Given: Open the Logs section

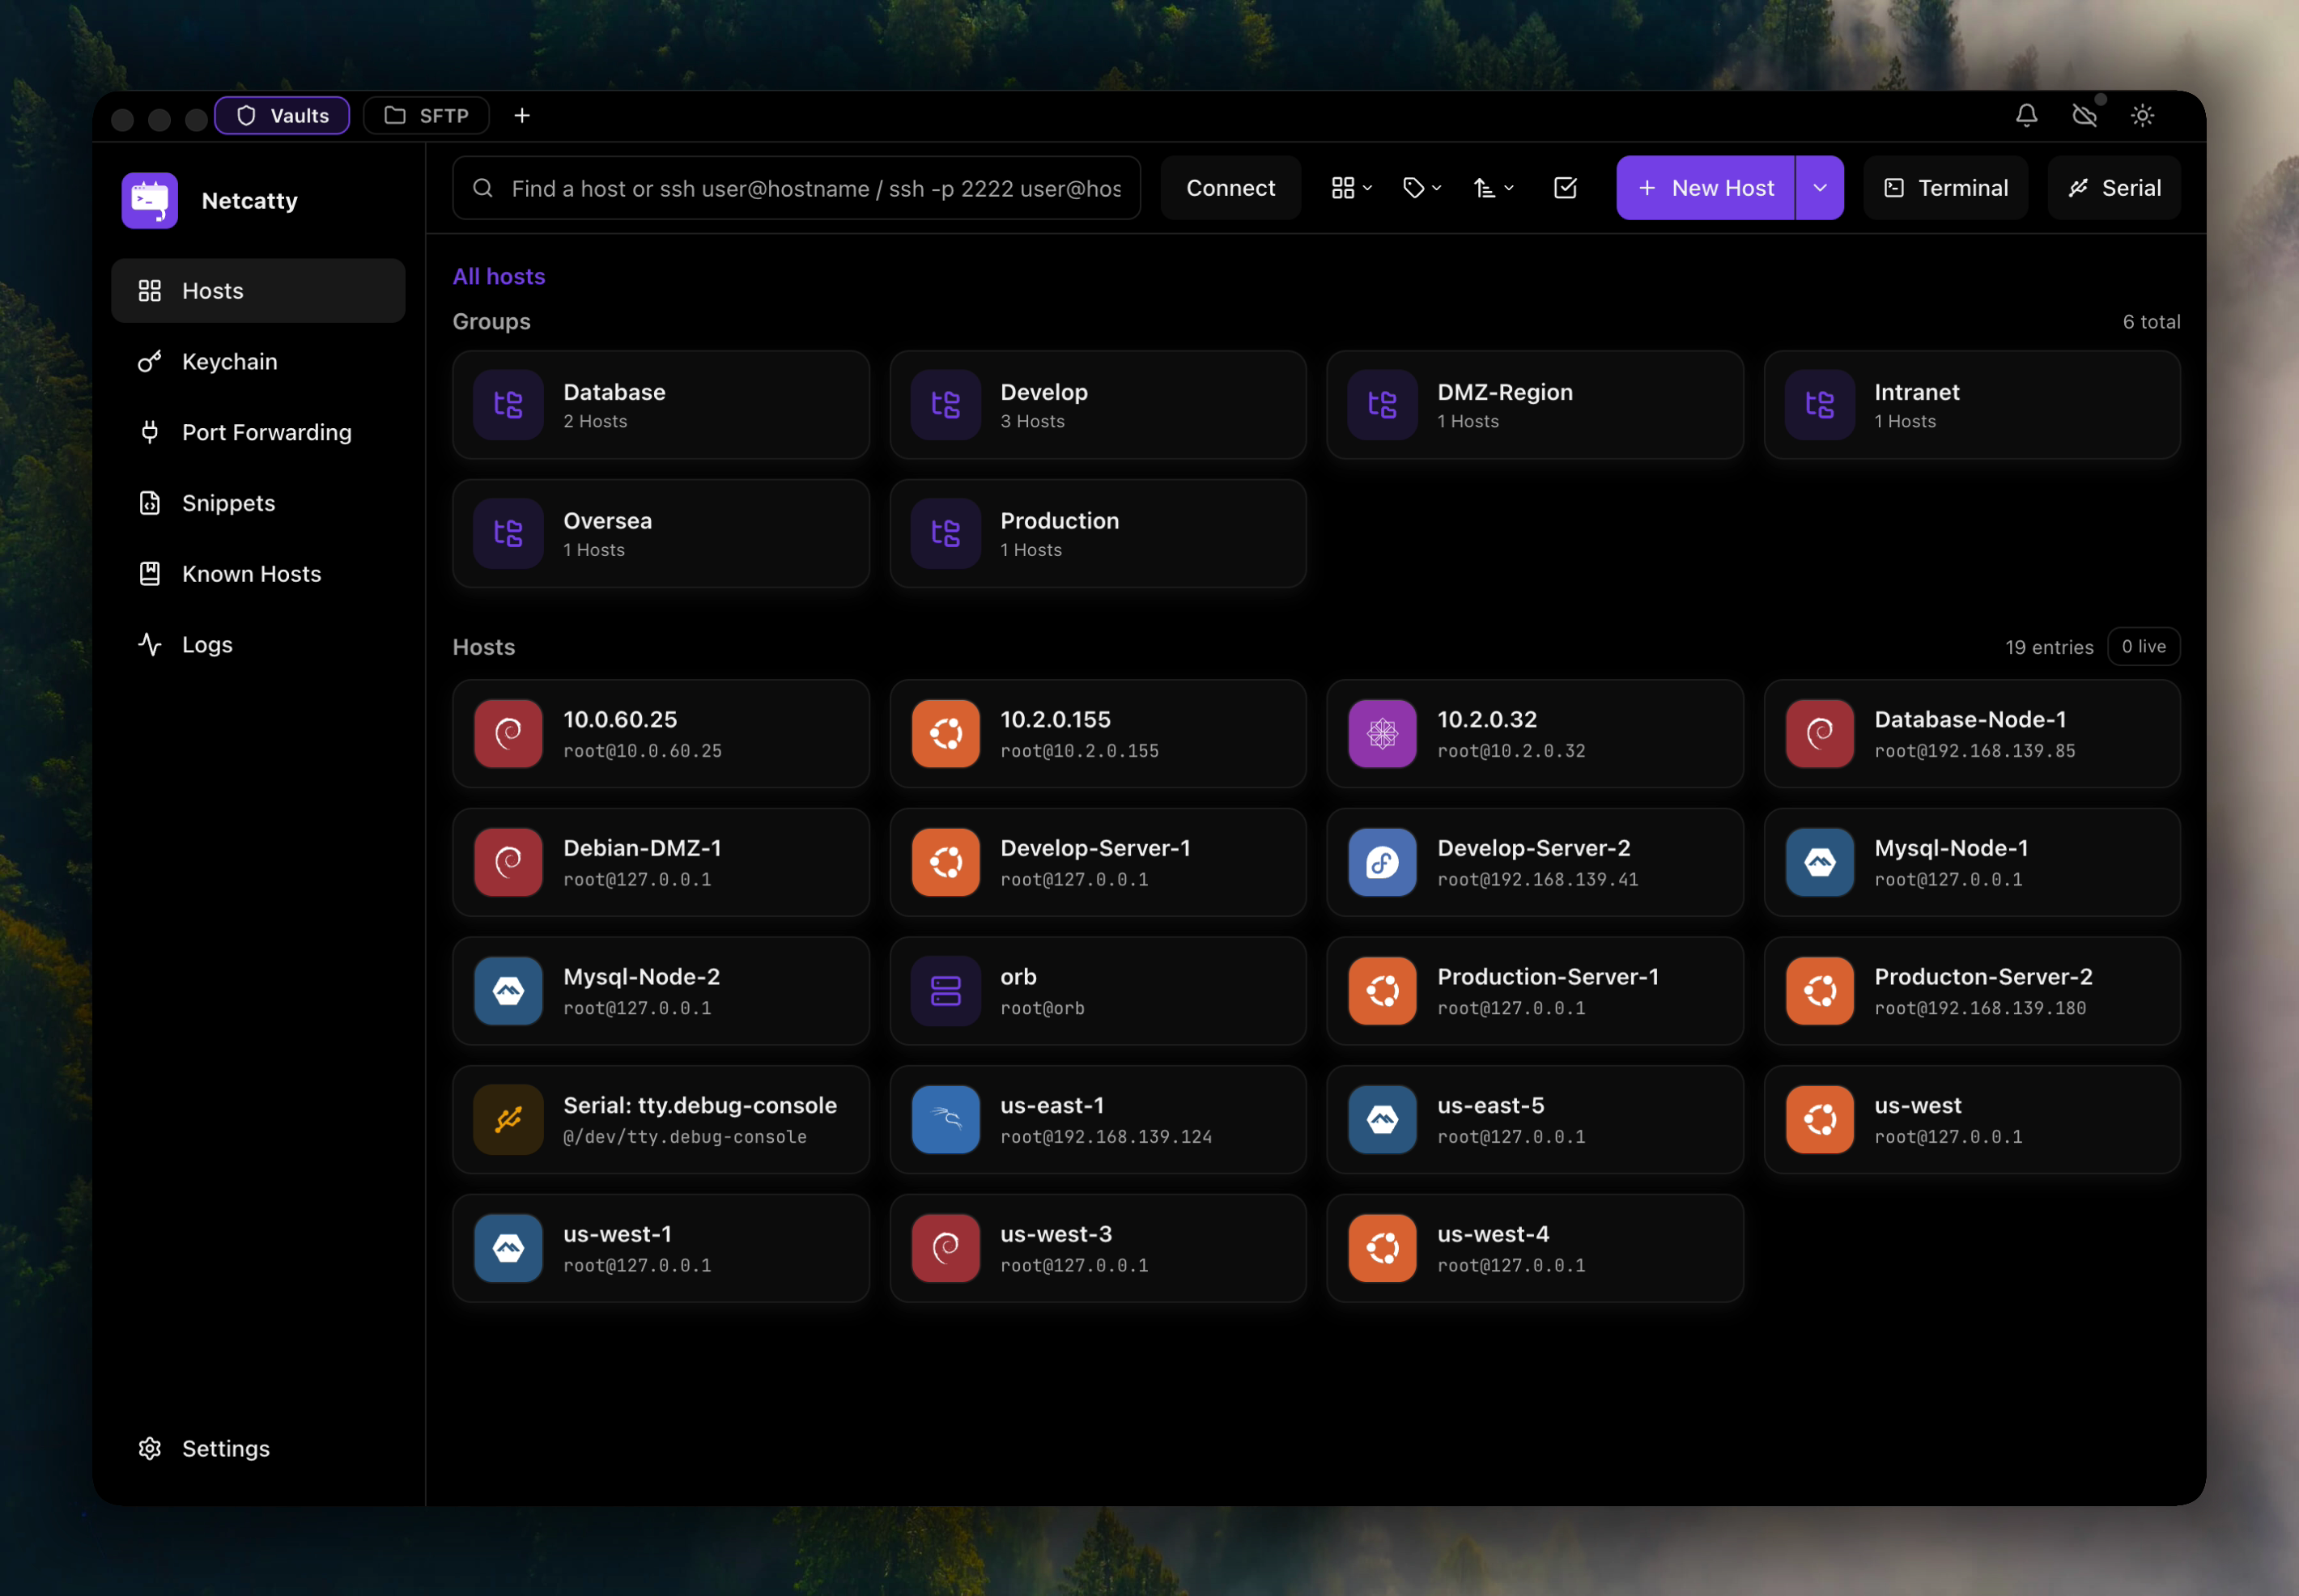Looking at the screenshot, I should 207,645.
